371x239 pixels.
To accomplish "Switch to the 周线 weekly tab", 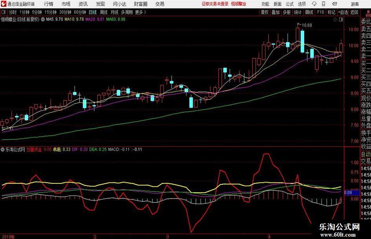I will point(104,12).
